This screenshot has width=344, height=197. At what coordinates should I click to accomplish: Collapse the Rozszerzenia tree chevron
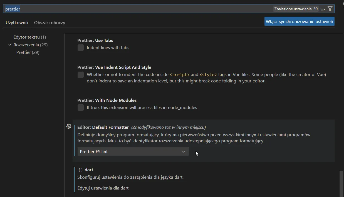pyautogui.click(x=10, y=45)
